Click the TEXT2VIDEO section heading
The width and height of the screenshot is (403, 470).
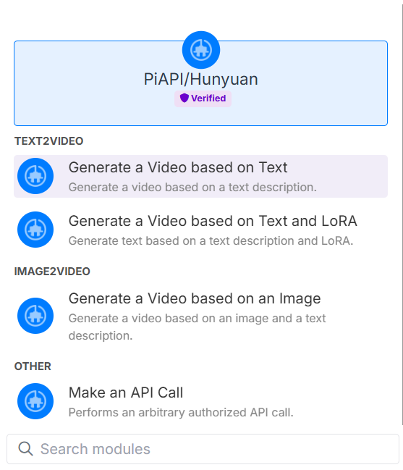click(48, 141)
